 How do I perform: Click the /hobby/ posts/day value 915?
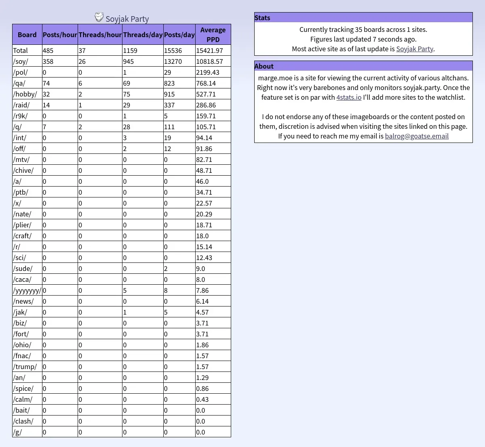pyautogui.click(x=179, y=94)
